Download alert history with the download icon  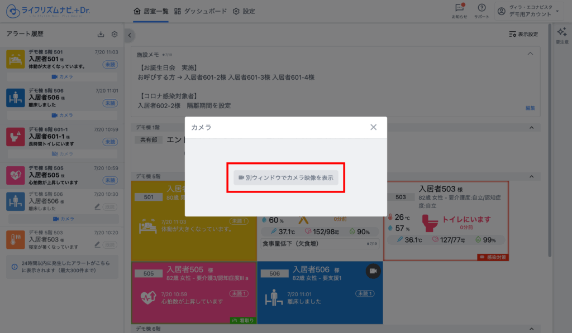(x=101, y=35)
